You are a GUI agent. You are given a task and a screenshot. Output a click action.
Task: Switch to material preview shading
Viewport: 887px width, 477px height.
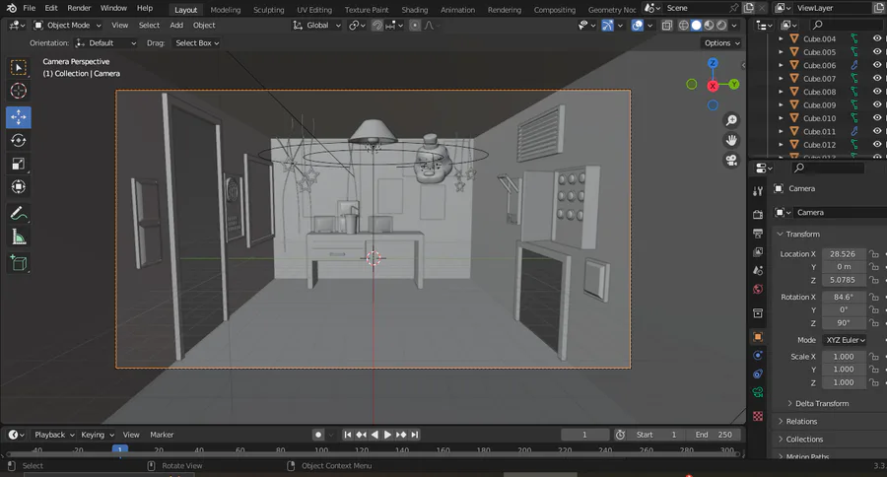coord(709,26)
